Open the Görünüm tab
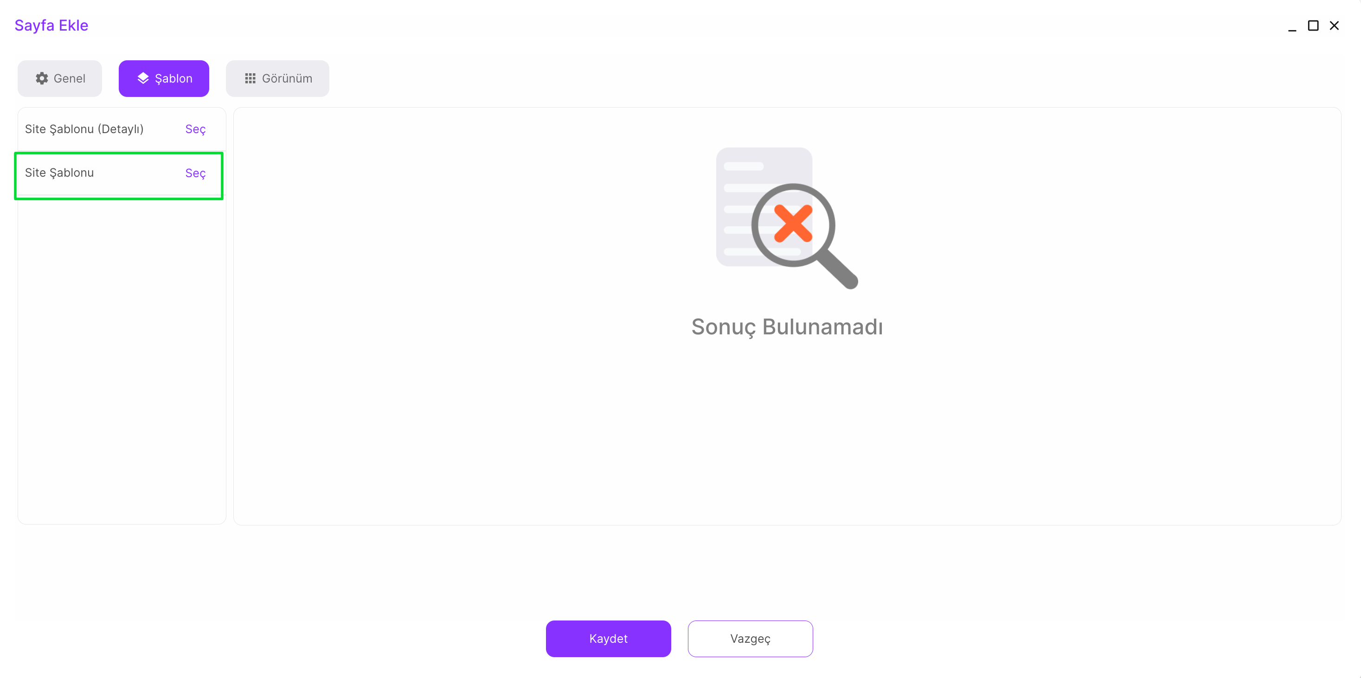The height and width of the screenshot is (678, 1361). [277, 79]
